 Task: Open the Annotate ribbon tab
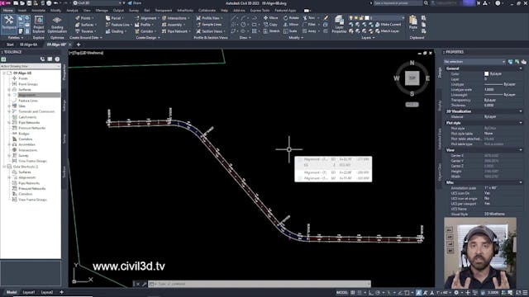point(38,11)
